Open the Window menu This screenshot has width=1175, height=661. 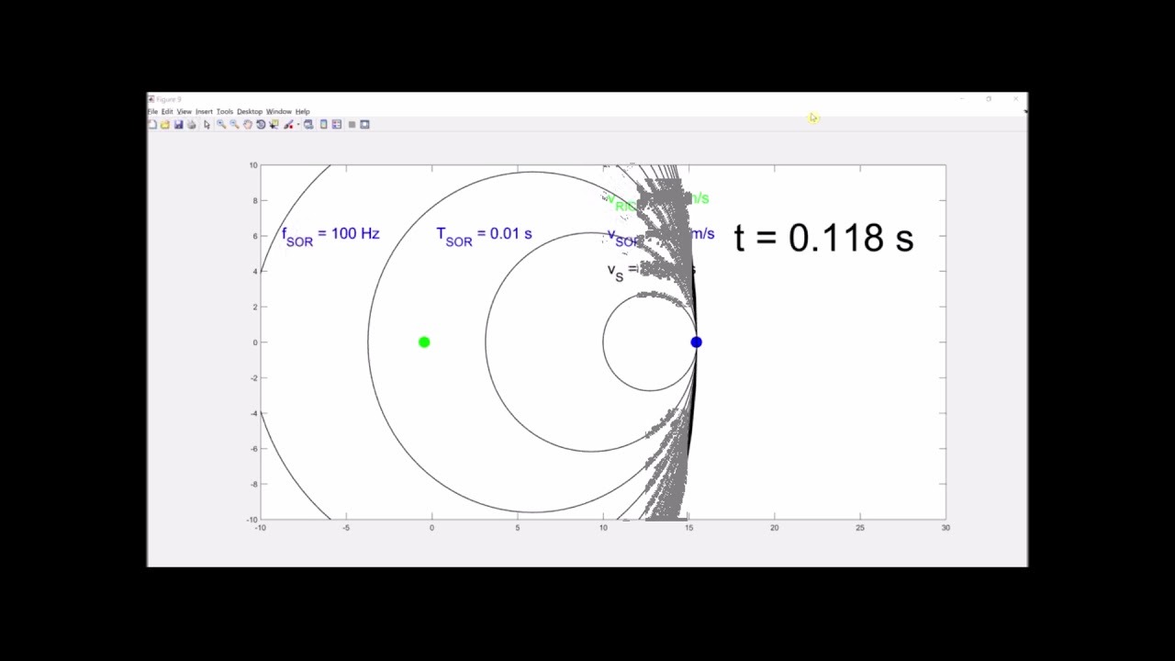[279, 111]
